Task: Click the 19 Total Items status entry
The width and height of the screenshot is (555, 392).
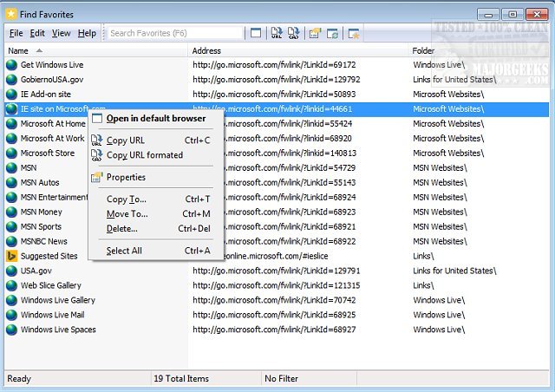Action: point(181,378)
